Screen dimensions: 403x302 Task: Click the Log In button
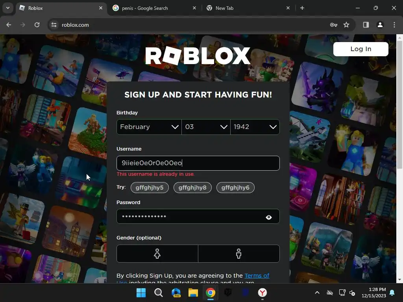[x=360, y=49]
